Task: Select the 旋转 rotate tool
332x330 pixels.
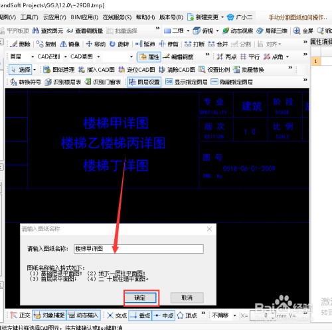Action: [119, 44]
